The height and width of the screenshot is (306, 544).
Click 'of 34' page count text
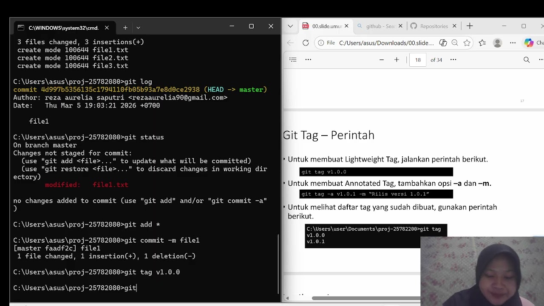(x=436, y=60)
